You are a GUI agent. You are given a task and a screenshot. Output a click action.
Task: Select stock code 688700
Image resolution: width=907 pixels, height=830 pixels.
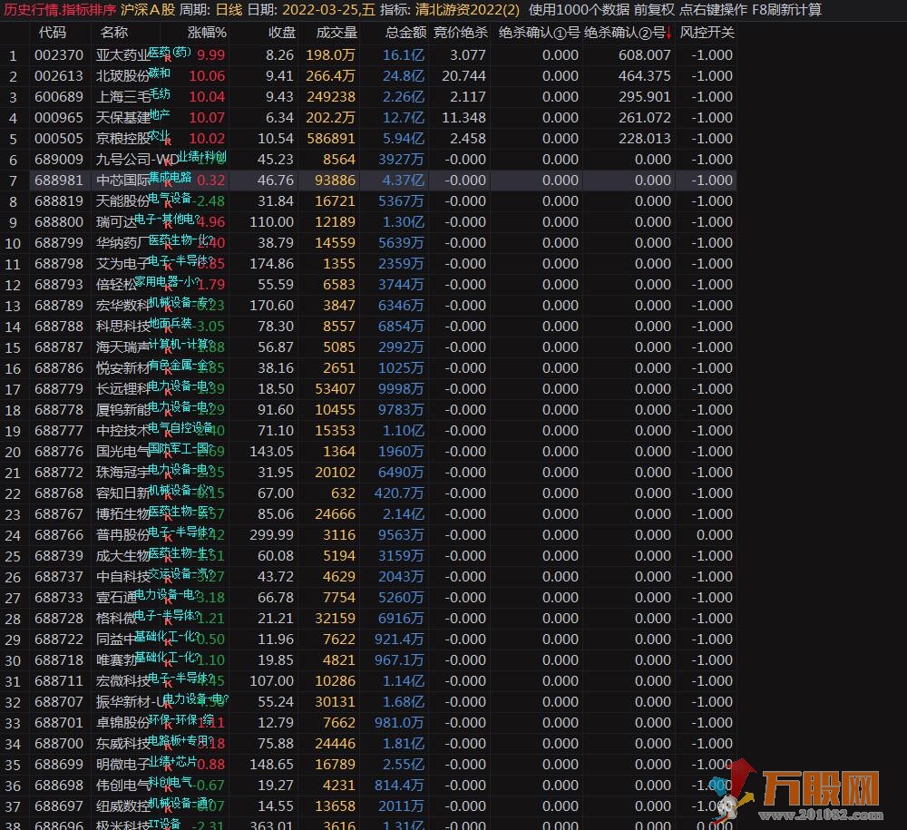[59, 743]
